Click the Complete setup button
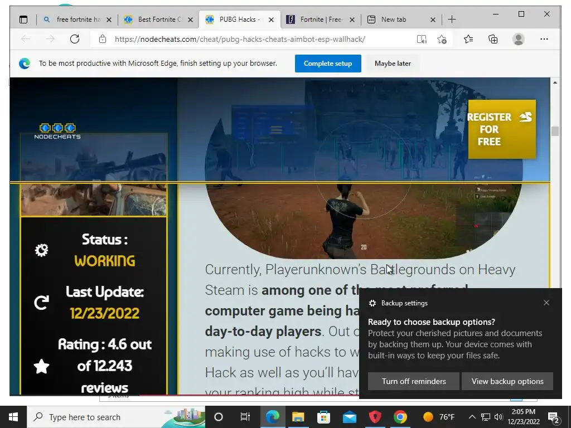571x428 pixels. (x=328, y=64)
